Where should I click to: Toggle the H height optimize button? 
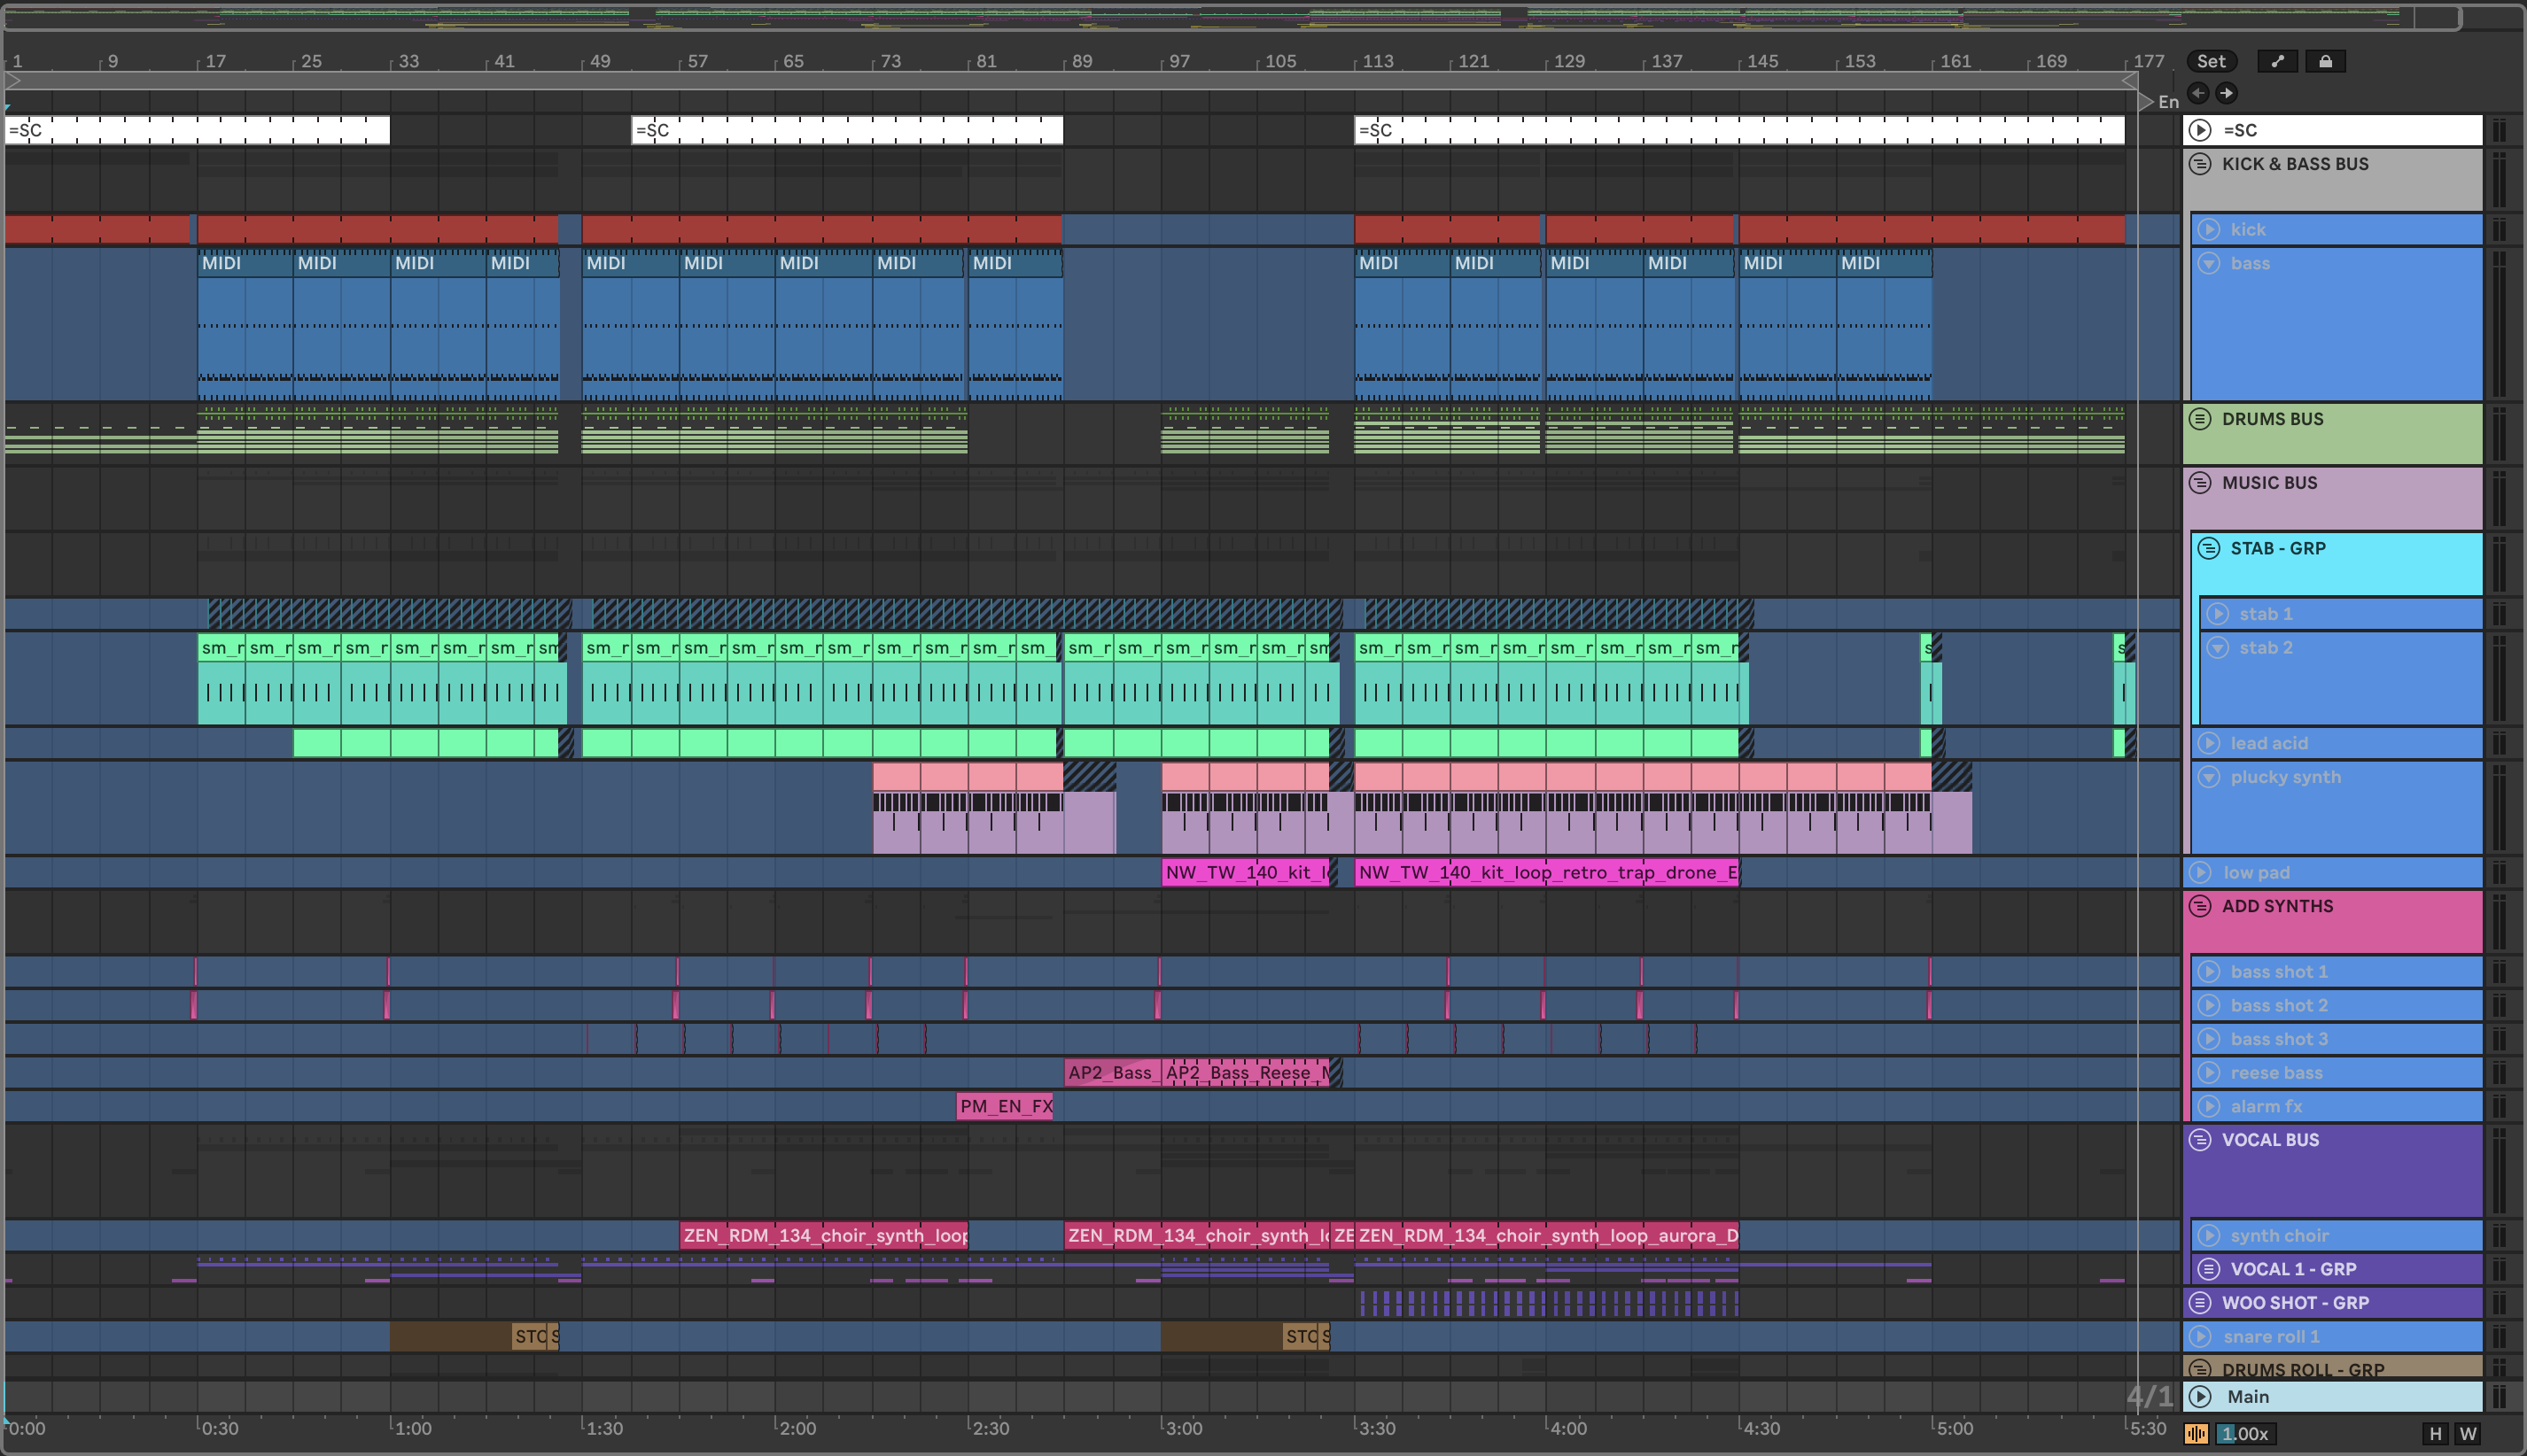(x=2435, y=1433)
